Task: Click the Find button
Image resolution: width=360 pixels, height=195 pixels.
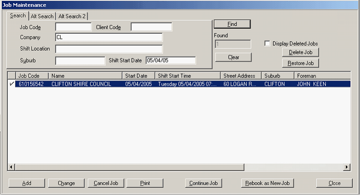Action: (x=232, y=24)
